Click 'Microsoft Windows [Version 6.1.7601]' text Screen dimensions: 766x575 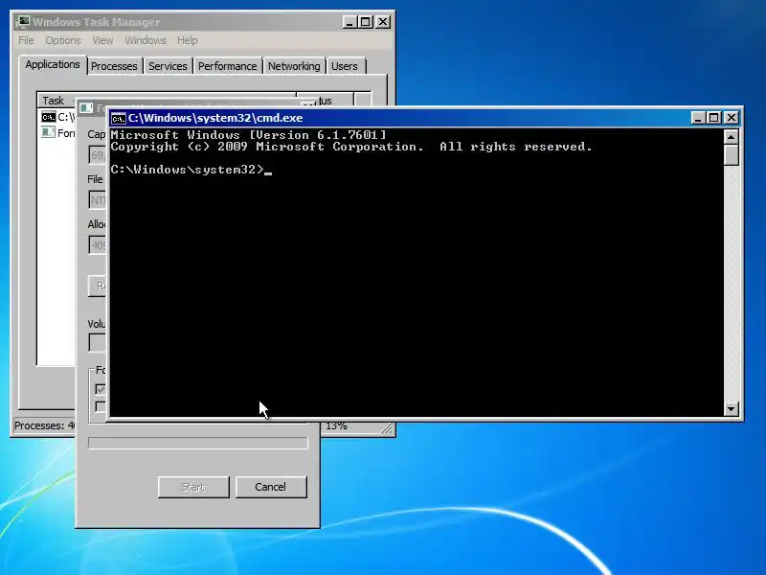(249, 135)
